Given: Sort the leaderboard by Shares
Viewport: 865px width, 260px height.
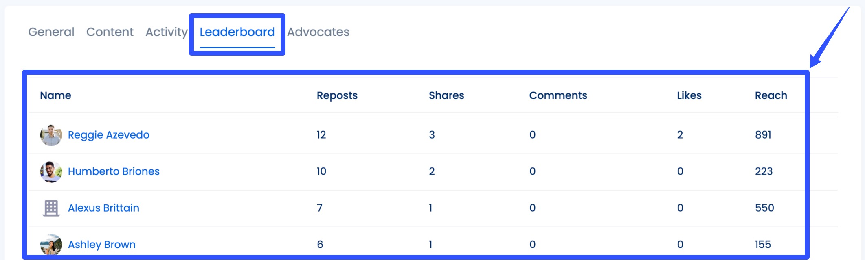Looking at the screenshot, I should [446, 95].
